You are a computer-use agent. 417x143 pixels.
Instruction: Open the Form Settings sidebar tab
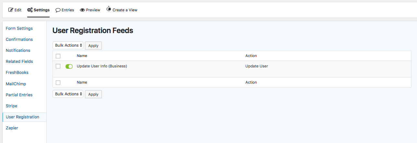coord(19,29)
